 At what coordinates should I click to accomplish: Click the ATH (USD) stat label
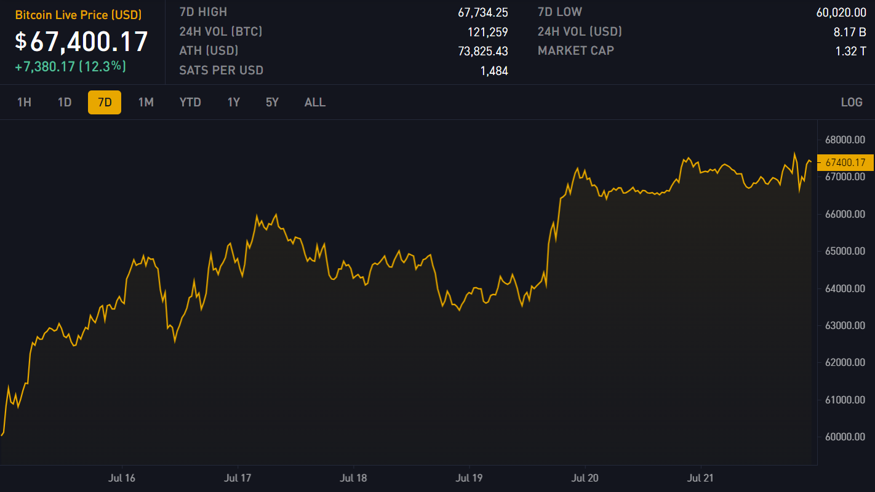(x=209, y=51)
